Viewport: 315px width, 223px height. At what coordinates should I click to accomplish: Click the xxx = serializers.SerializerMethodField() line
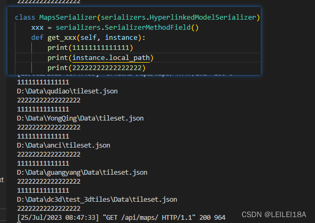pos(115,28)
